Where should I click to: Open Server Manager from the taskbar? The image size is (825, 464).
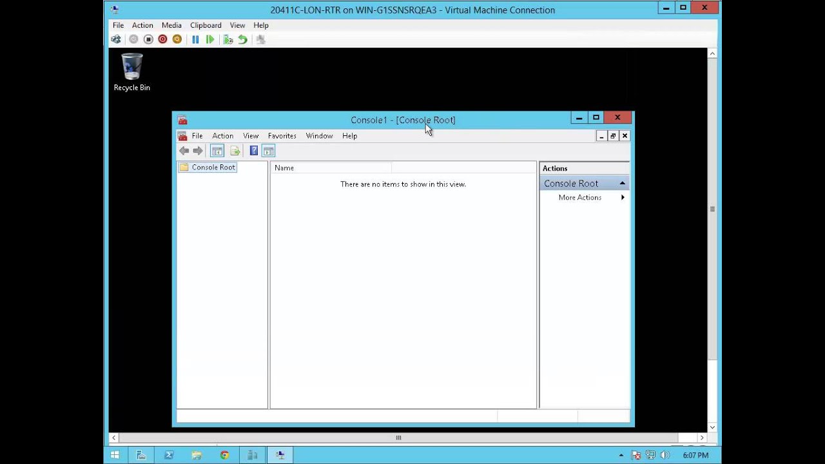[x=141, y=455]
